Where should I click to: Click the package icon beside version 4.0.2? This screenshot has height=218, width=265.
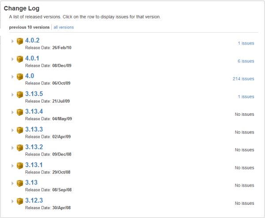click(20, 41)
